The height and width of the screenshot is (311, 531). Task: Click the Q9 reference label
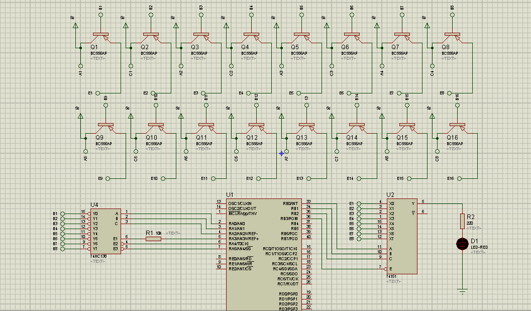coord(99,138)
